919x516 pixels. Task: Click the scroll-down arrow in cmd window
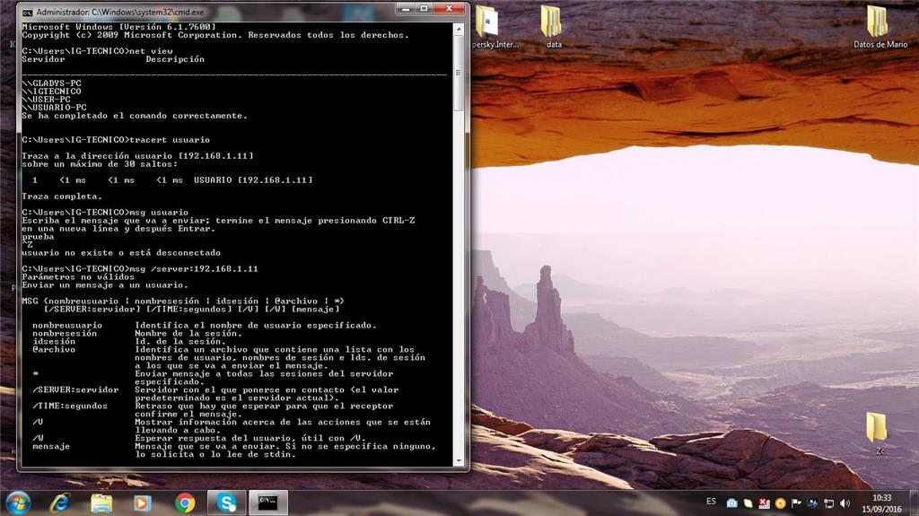click(459, 461)
